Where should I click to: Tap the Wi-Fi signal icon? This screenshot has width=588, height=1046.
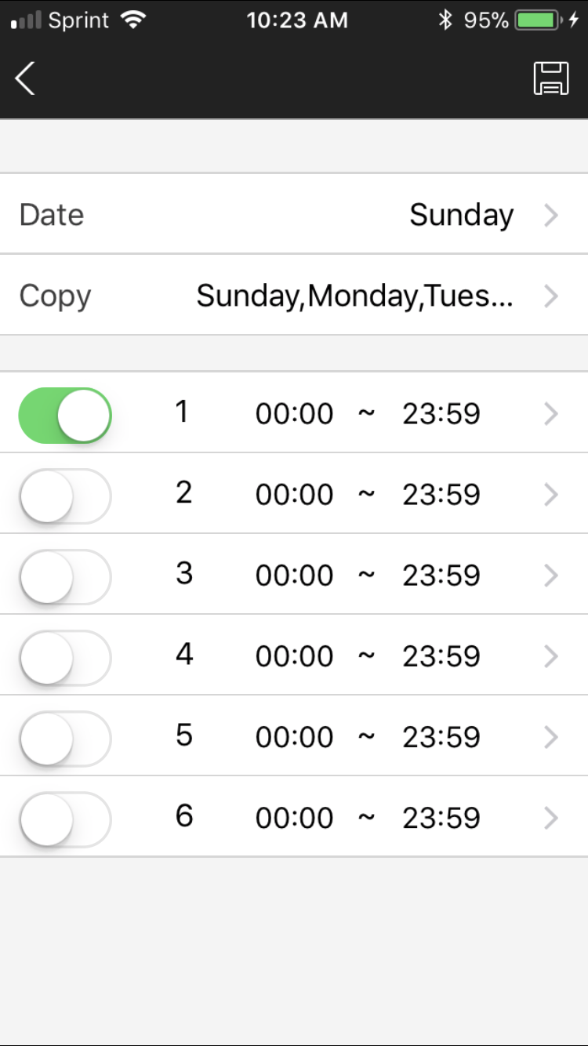(135, 20)
